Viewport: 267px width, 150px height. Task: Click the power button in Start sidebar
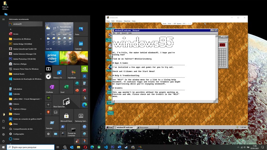coord(4,141)
